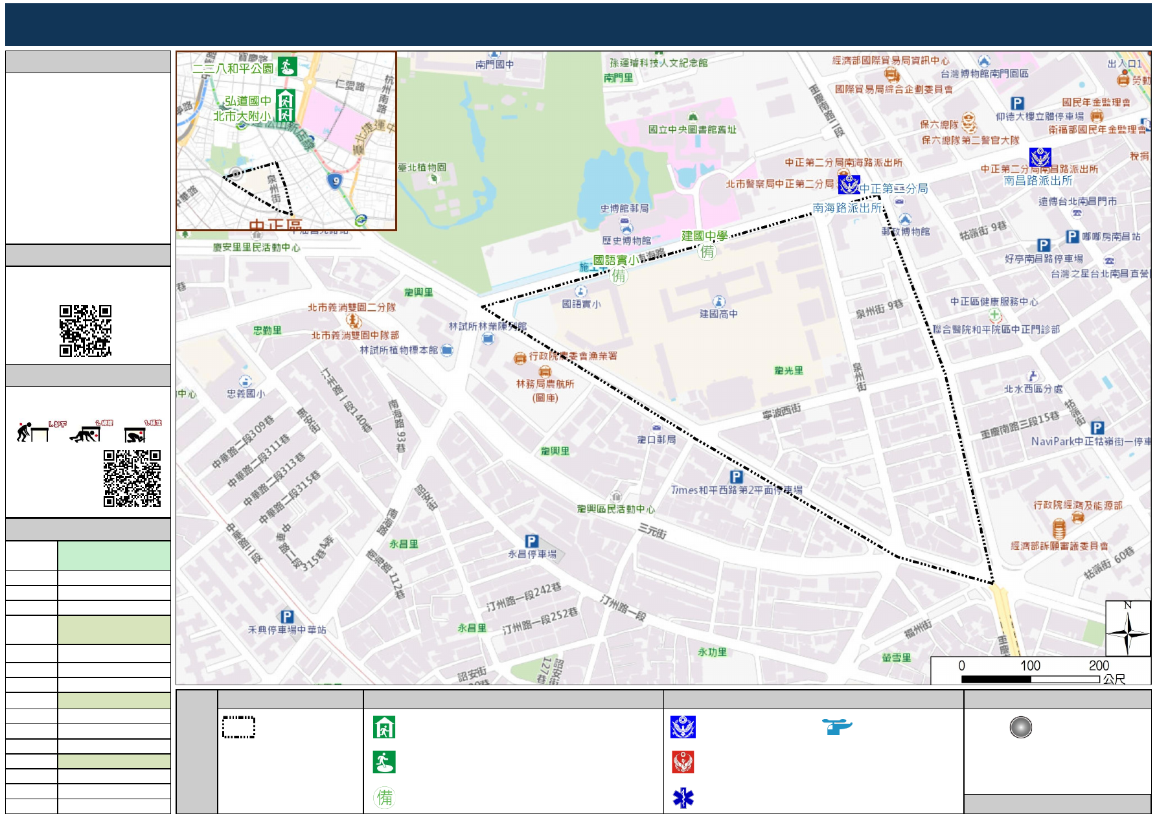Click the legend red fire department badge
The width and height of the screenshot is (1157, 818).
683,762
